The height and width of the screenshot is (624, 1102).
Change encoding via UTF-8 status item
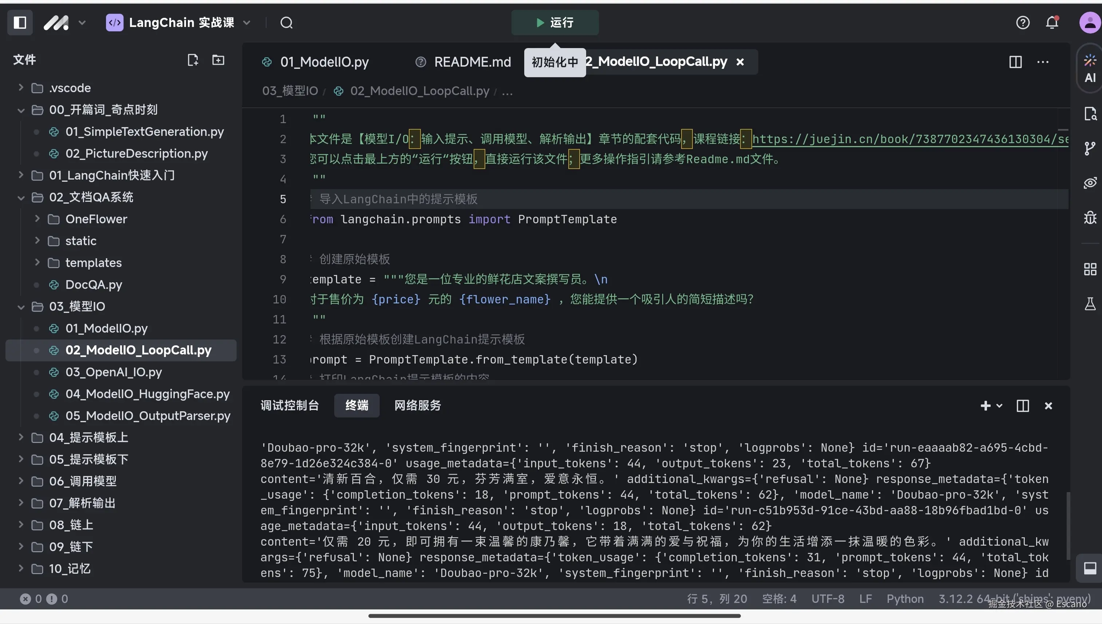point(828,599)
